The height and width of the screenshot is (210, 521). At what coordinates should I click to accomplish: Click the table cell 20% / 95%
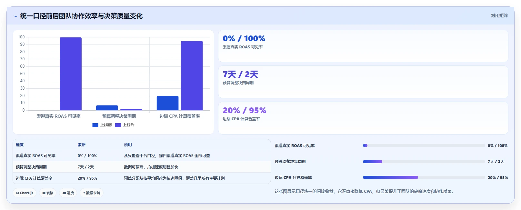(87, 178)
